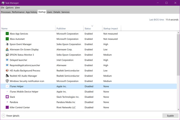Viewport: 180px width, 120px height.
Task: Click the Xbox App Services icon
Action: pos(7,34)
